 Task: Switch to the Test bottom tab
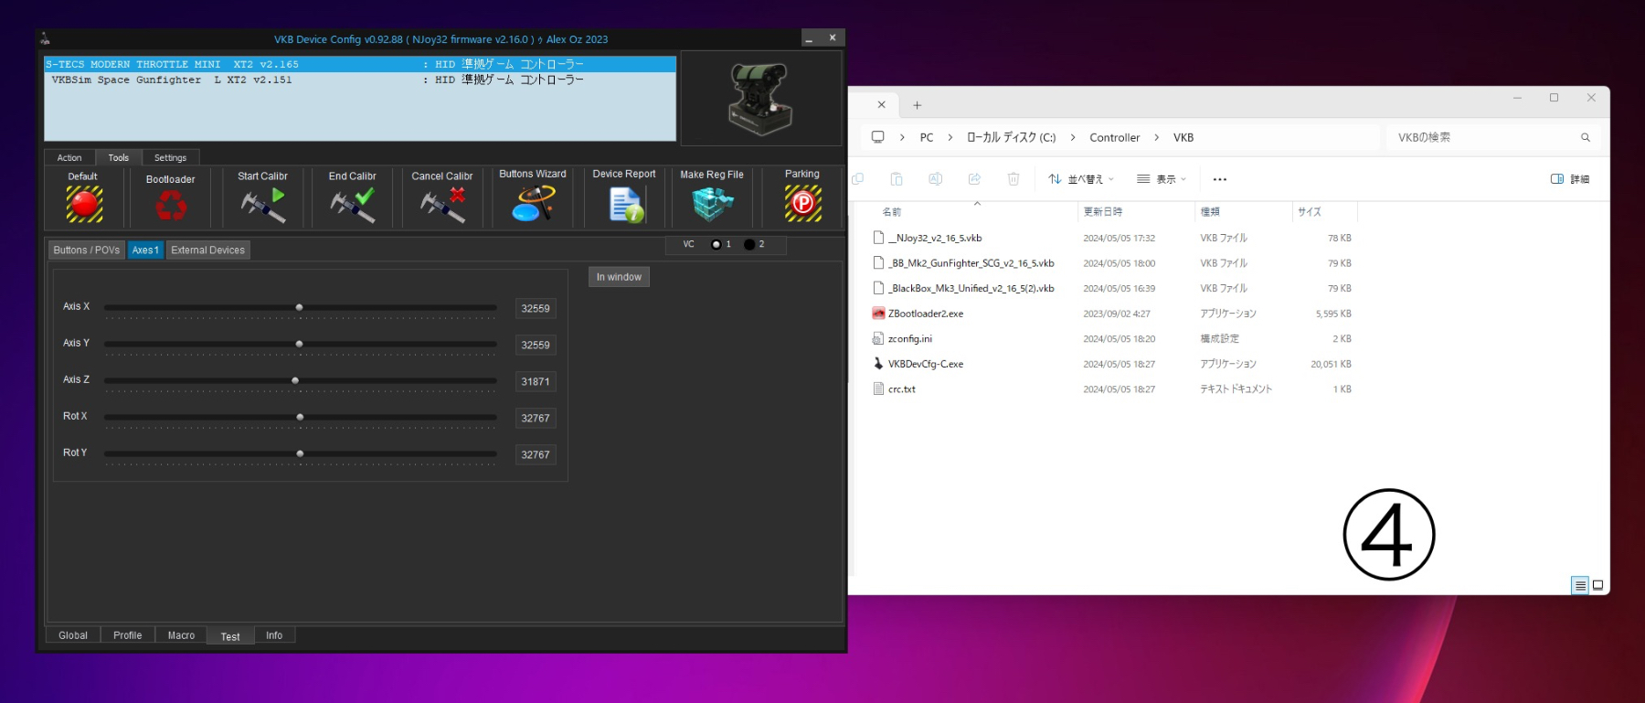230,636
